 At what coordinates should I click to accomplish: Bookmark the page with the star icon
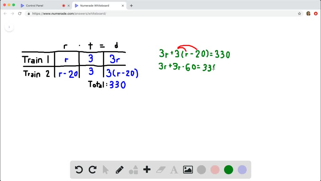[x=299, y=13]
